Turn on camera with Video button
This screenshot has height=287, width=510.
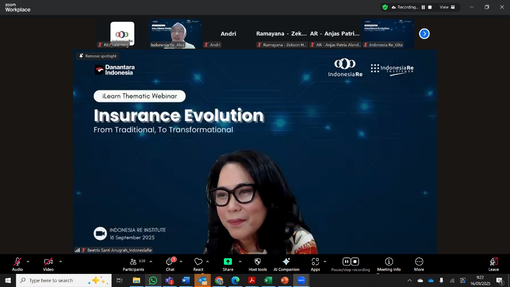[x=48, y=264]
